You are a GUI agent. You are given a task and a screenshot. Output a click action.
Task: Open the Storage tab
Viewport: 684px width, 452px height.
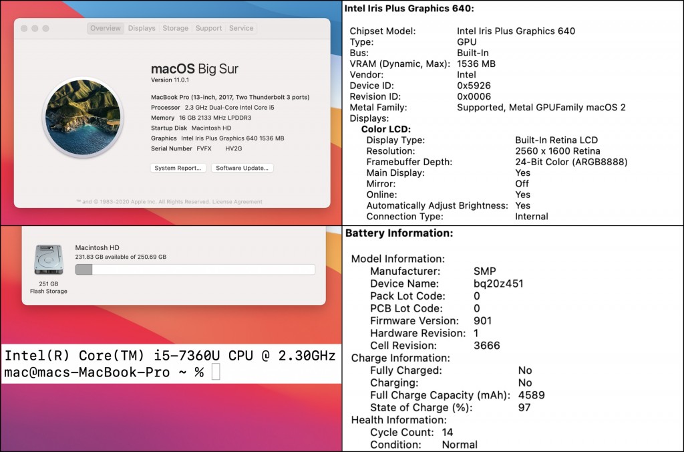pyautogui.click(x=176, y=28)
